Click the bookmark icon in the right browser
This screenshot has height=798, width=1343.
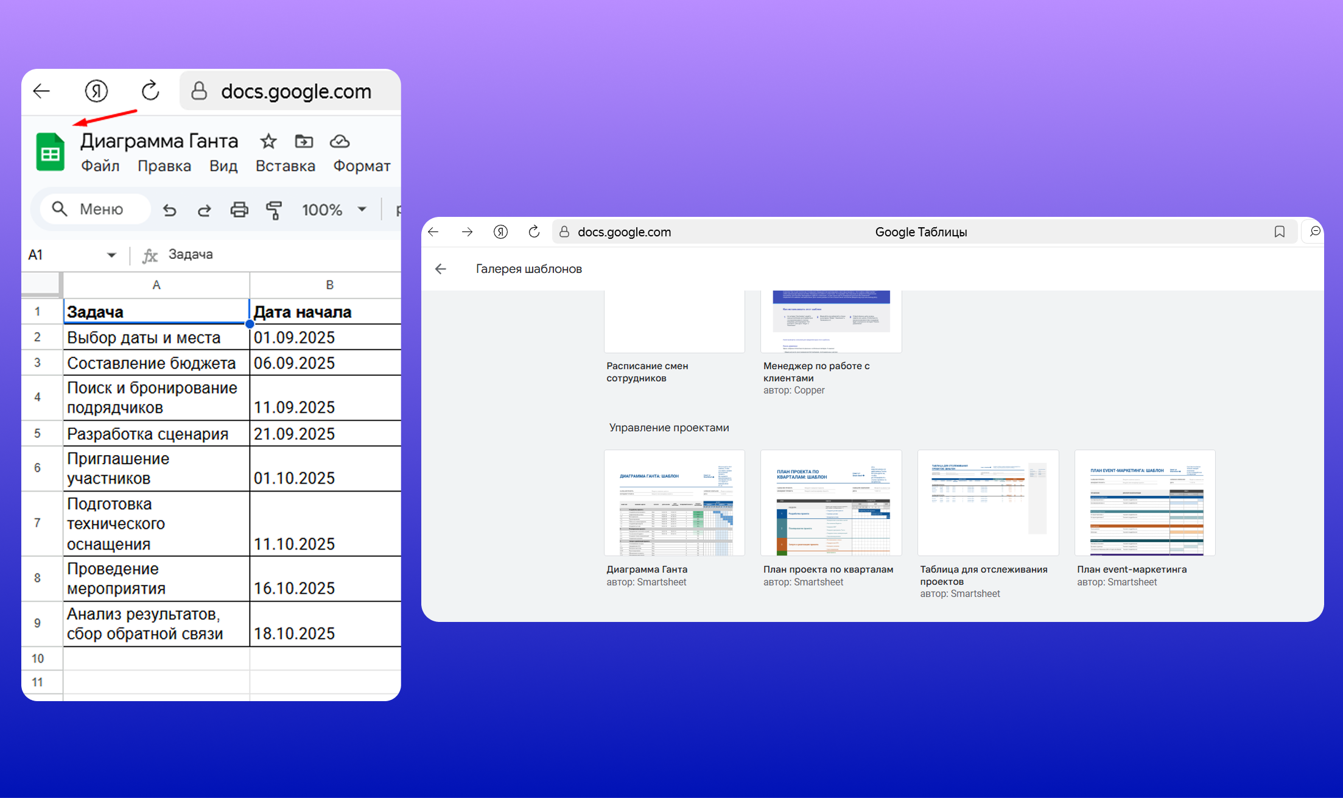coord(1279,232)
